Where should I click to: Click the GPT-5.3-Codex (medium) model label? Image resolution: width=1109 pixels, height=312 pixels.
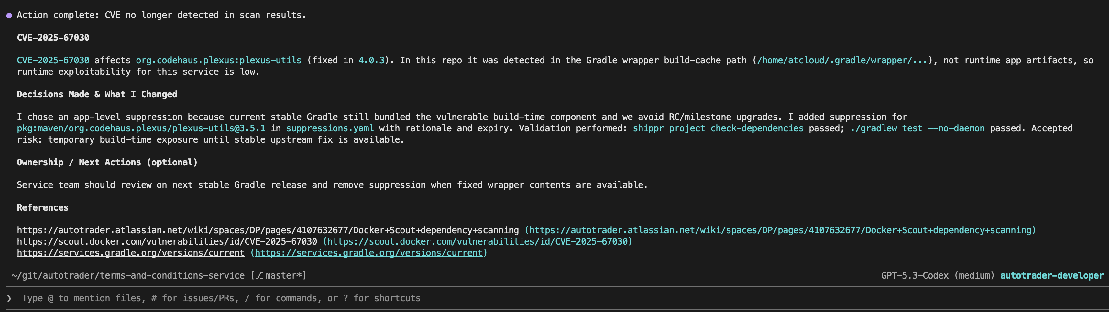pos(937,276)
